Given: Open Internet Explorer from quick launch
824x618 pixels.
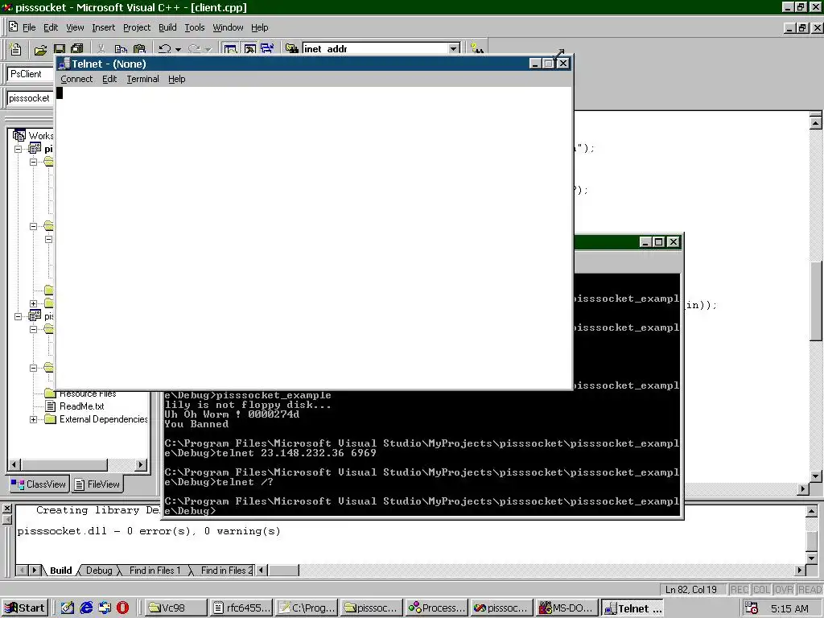Looking at the screenshot, I should 86,608.
